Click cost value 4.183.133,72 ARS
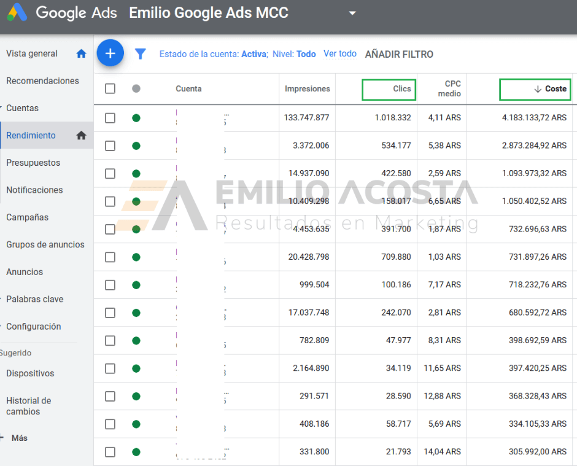 534,118
